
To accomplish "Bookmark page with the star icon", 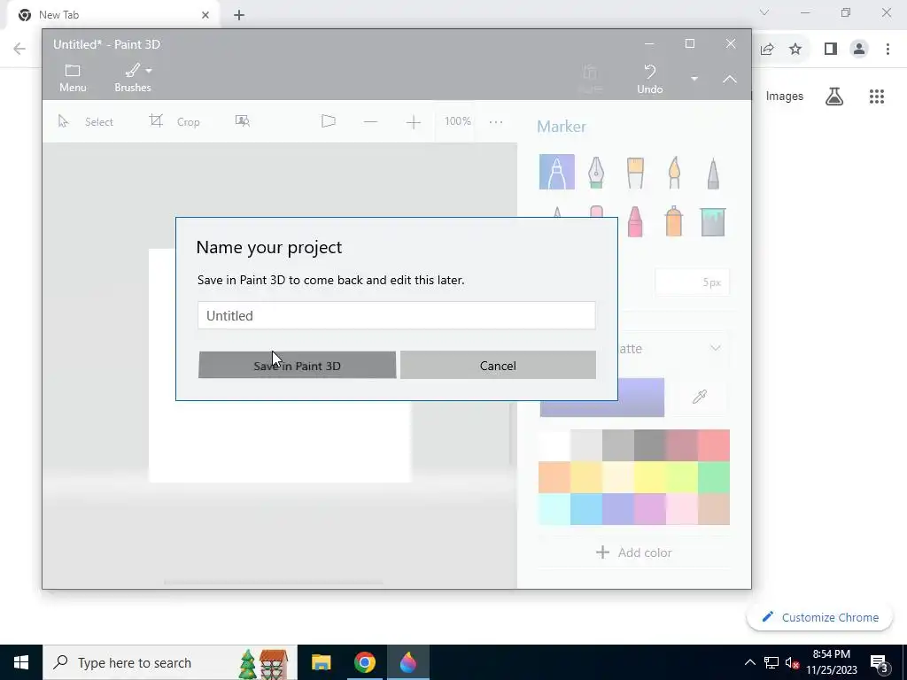I will pos(795,50).
